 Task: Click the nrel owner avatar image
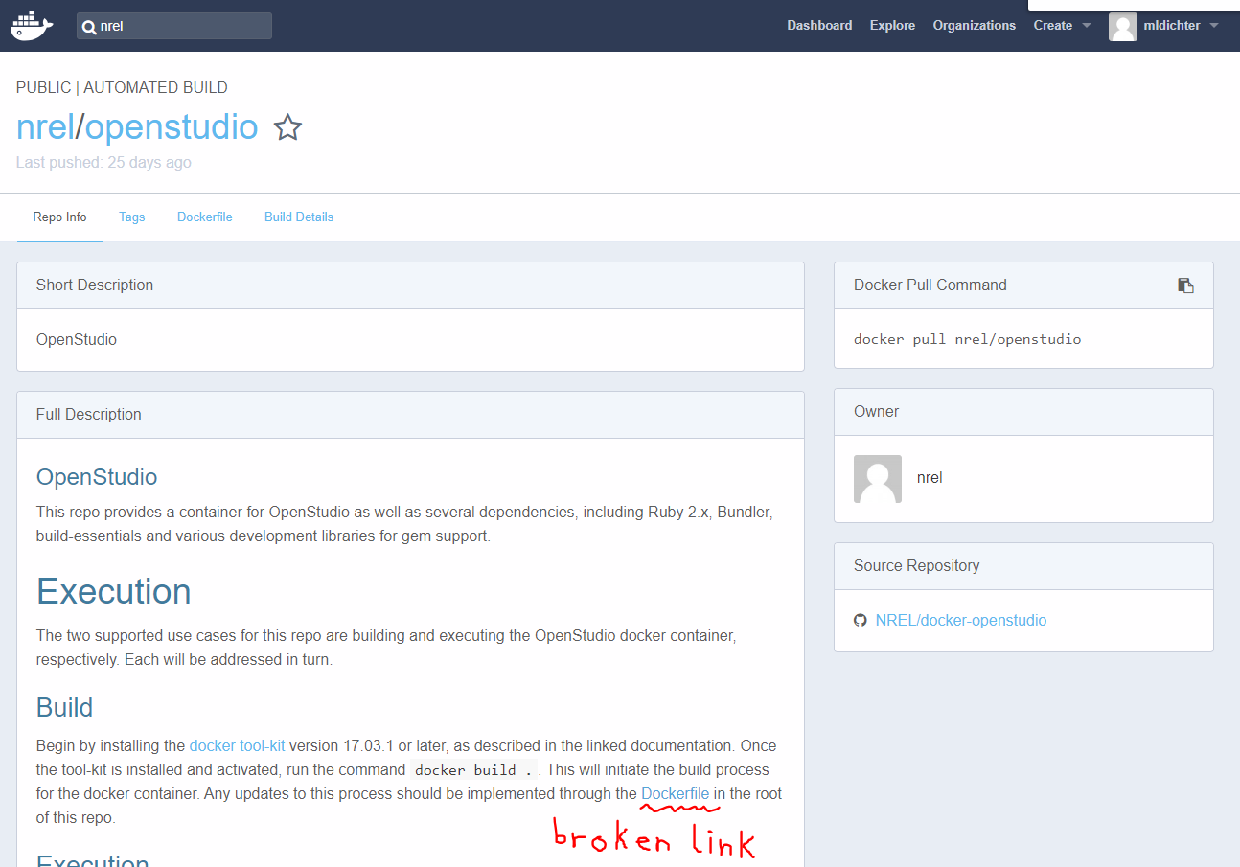tap(877, 478)
